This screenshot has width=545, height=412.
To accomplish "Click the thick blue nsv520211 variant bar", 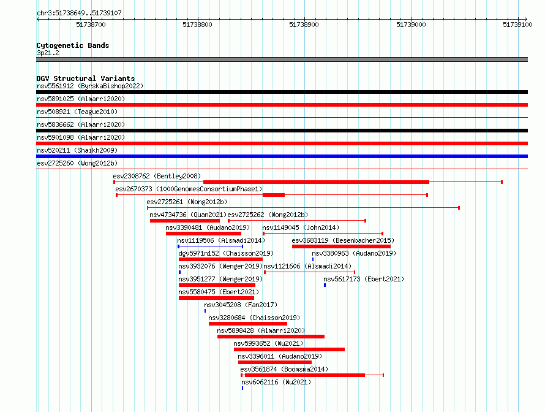I will pos(282,156).
